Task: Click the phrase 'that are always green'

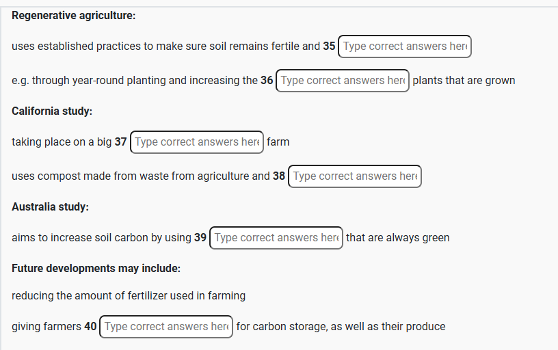Action: [398, 238]
